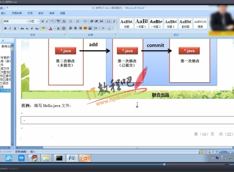This screenshot has width=234, height=172.
Task: Toggle show paragraph marks
Action: pyautogui.click(x=114, y=21)
